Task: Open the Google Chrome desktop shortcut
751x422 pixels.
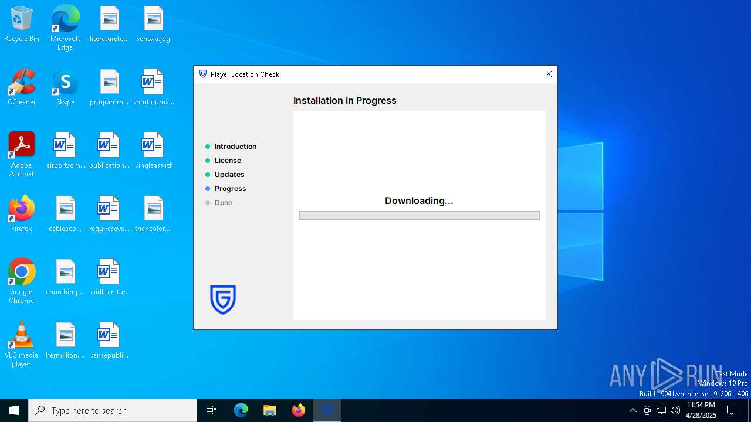Action: coord(22,282)
